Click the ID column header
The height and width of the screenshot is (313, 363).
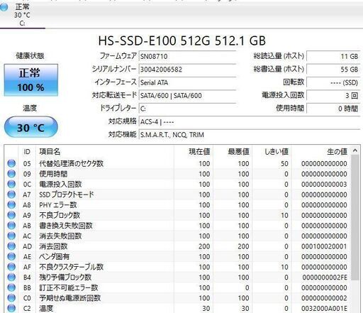[27, 152]
